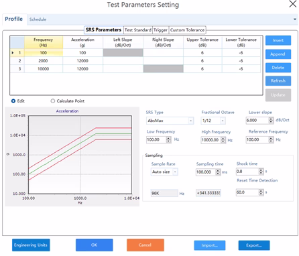299x256 pixels.
Task: Close the Test Parameters Setting dialog
Action: pos(293,4)
